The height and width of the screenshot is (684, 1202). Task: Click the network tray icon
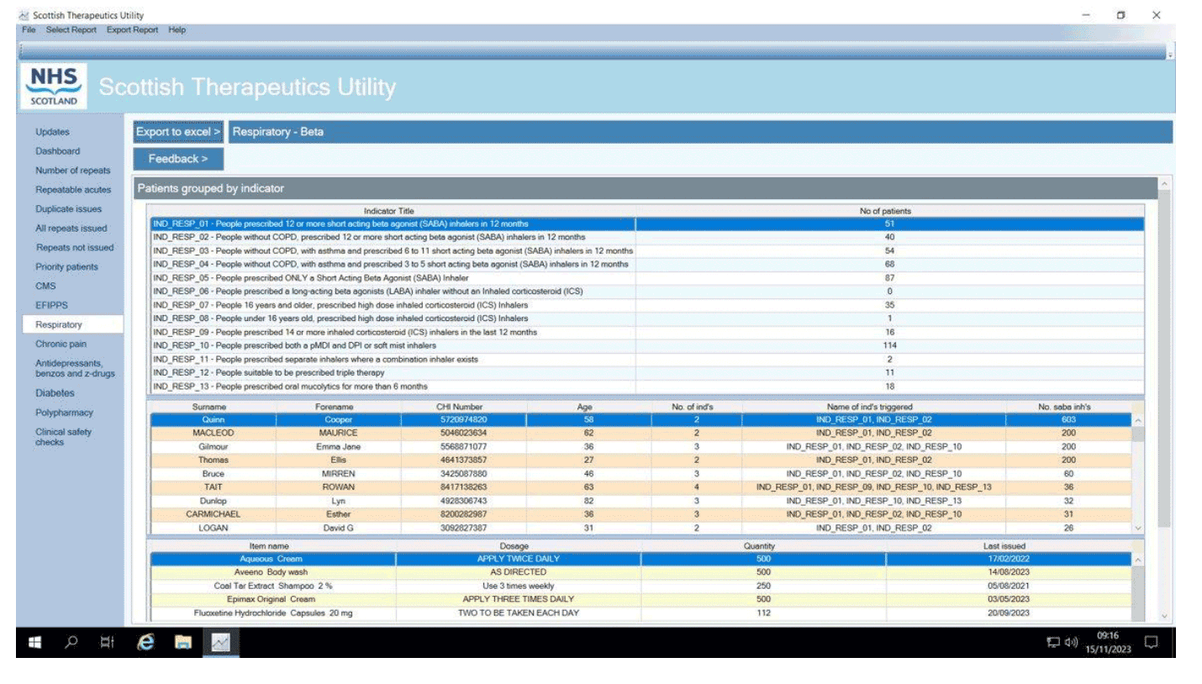point(1053,644)
